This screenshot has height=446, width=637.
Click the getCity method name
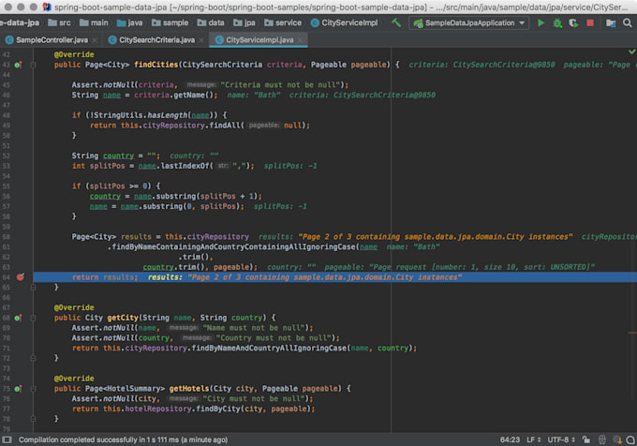tap(123, 318)
